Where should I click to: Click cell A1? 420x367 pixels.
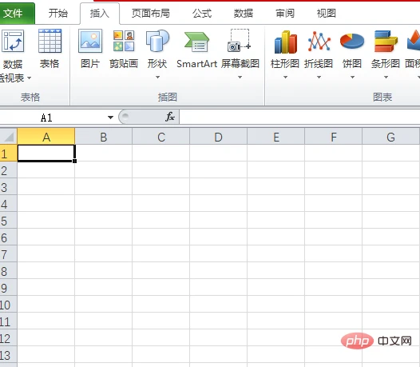pos(46,154)
